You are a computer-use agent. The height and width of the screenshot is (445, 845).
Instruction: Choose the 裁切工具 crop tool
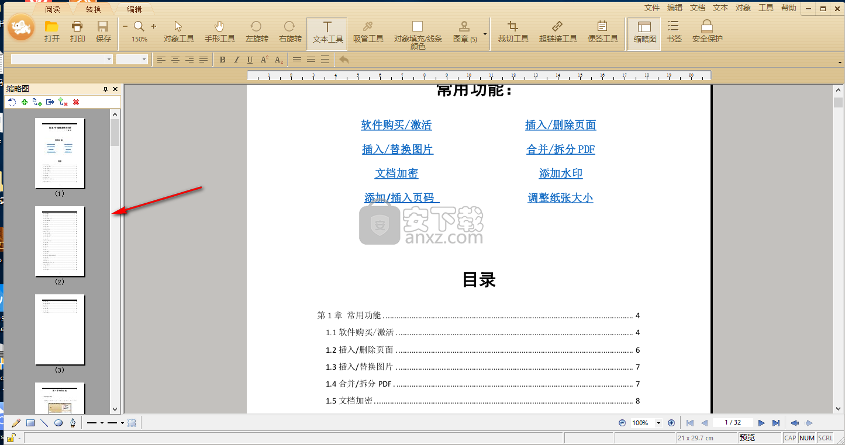pyautogui.click(x=513, y=32)
